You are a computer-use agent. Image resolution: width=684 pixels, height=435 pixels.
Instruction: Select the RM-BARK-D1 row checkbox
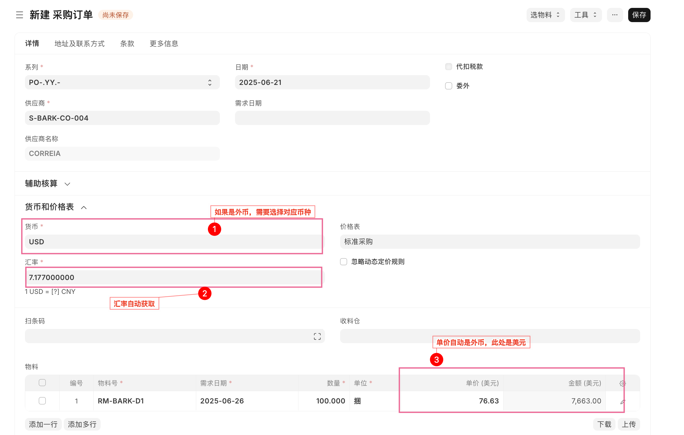tap(42, 401)
